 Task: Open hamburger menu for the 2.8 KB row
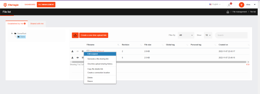[x=83, y=51]
